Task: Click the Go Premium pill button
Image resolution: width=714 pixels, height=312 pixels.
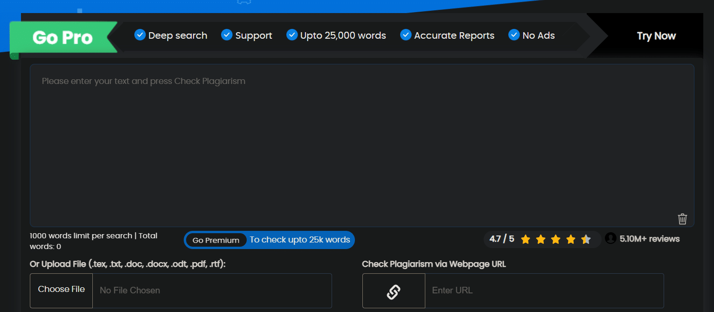Action: coord(216,240)
